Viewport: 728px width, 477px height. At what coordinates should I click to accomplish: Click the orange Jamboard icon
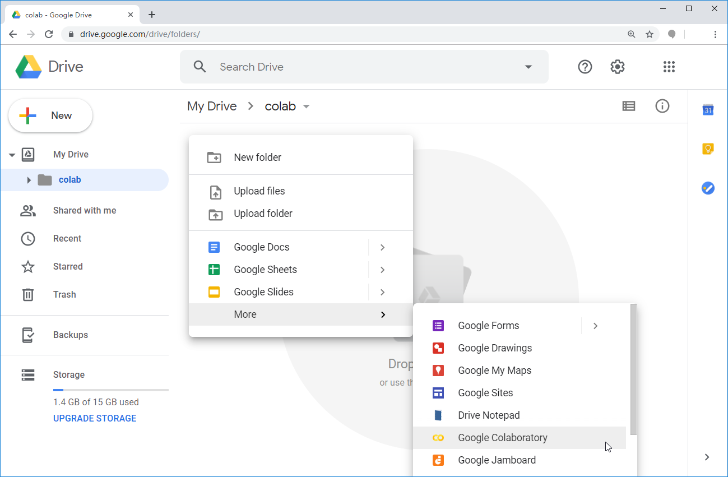(438, 460)
